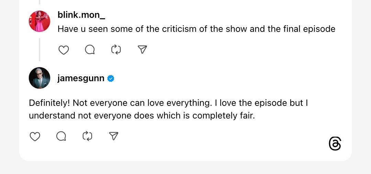The width and height of the screenshot is (371, 174).
Task: Like the blink.mon_ reply with heart icon
Action: point(64,50)
